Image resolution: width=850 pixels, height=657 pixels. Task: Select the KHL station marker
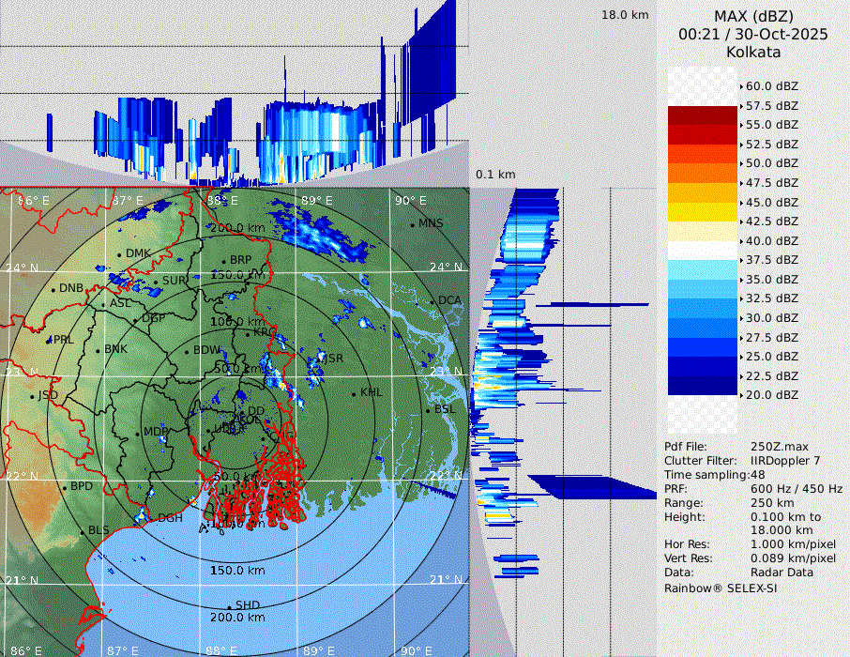355,393
